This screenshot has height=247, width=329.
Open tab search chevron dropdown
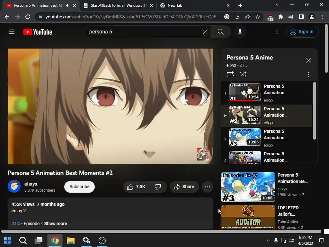click(277, 5)
